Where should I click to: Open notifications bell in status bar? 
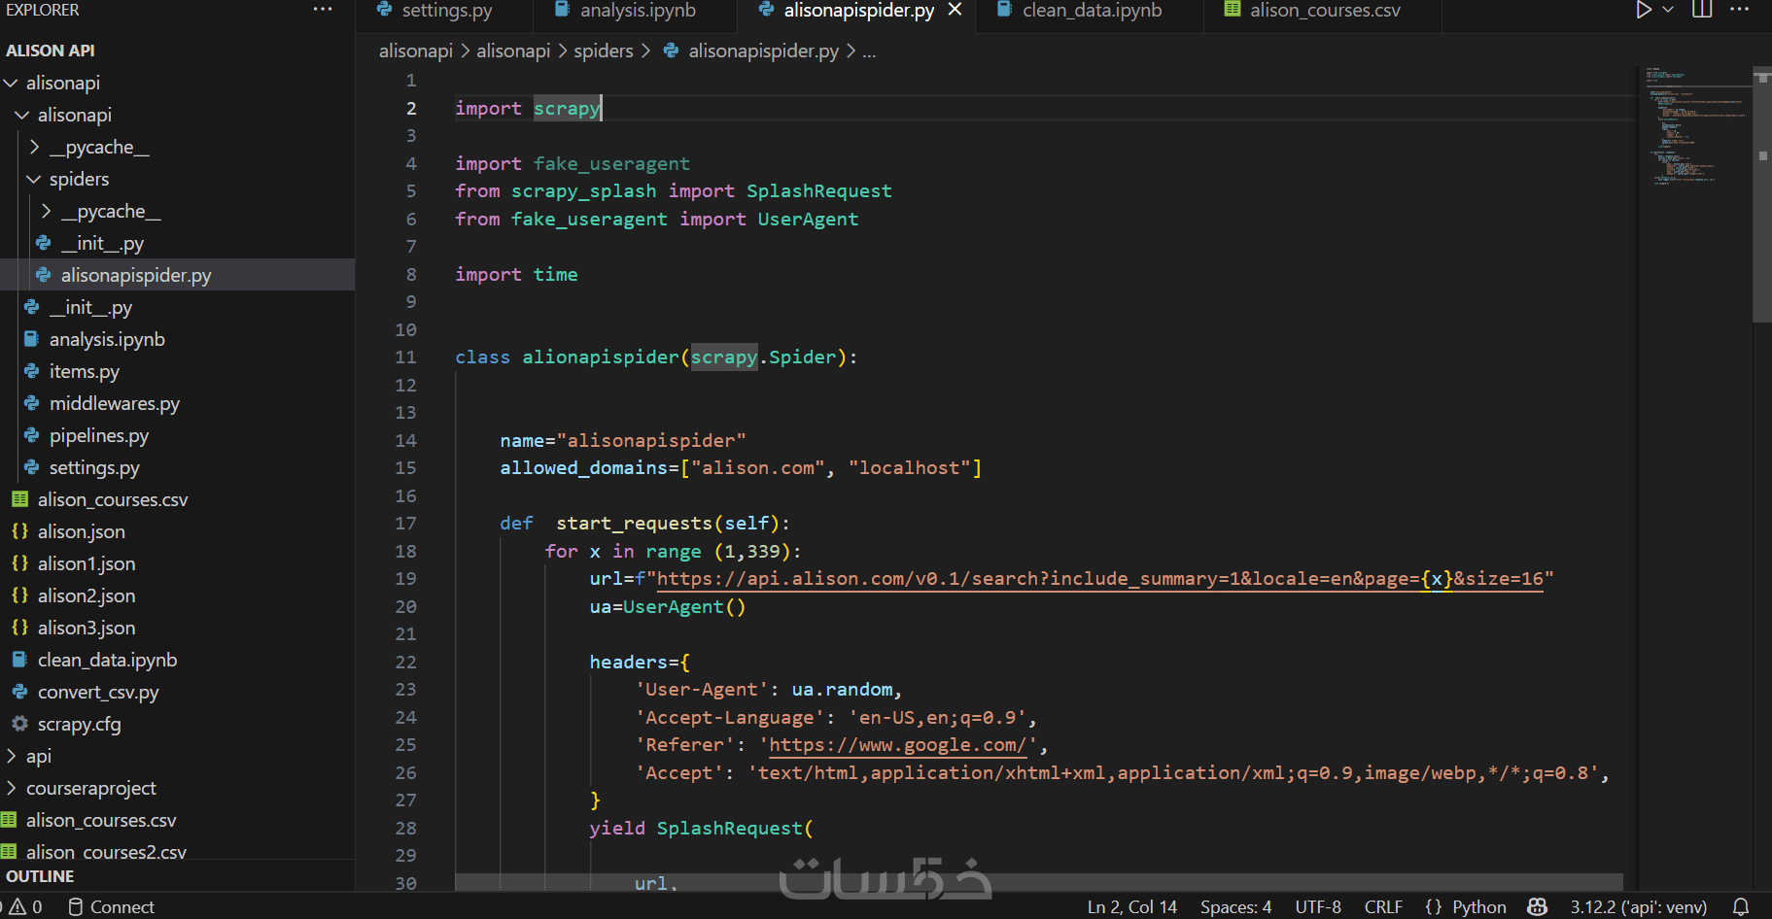tap(1741, 906)
